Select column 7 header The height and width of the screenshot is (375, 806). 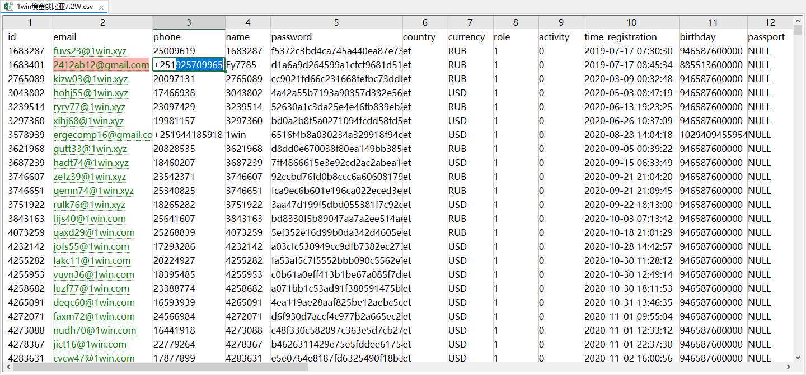470,22
